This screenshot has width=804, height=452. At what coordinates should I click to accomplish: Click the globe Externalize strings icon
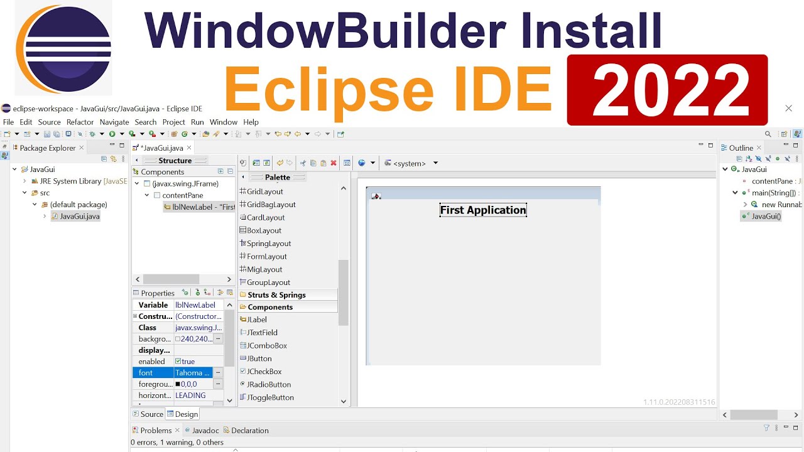pos(362,163)
